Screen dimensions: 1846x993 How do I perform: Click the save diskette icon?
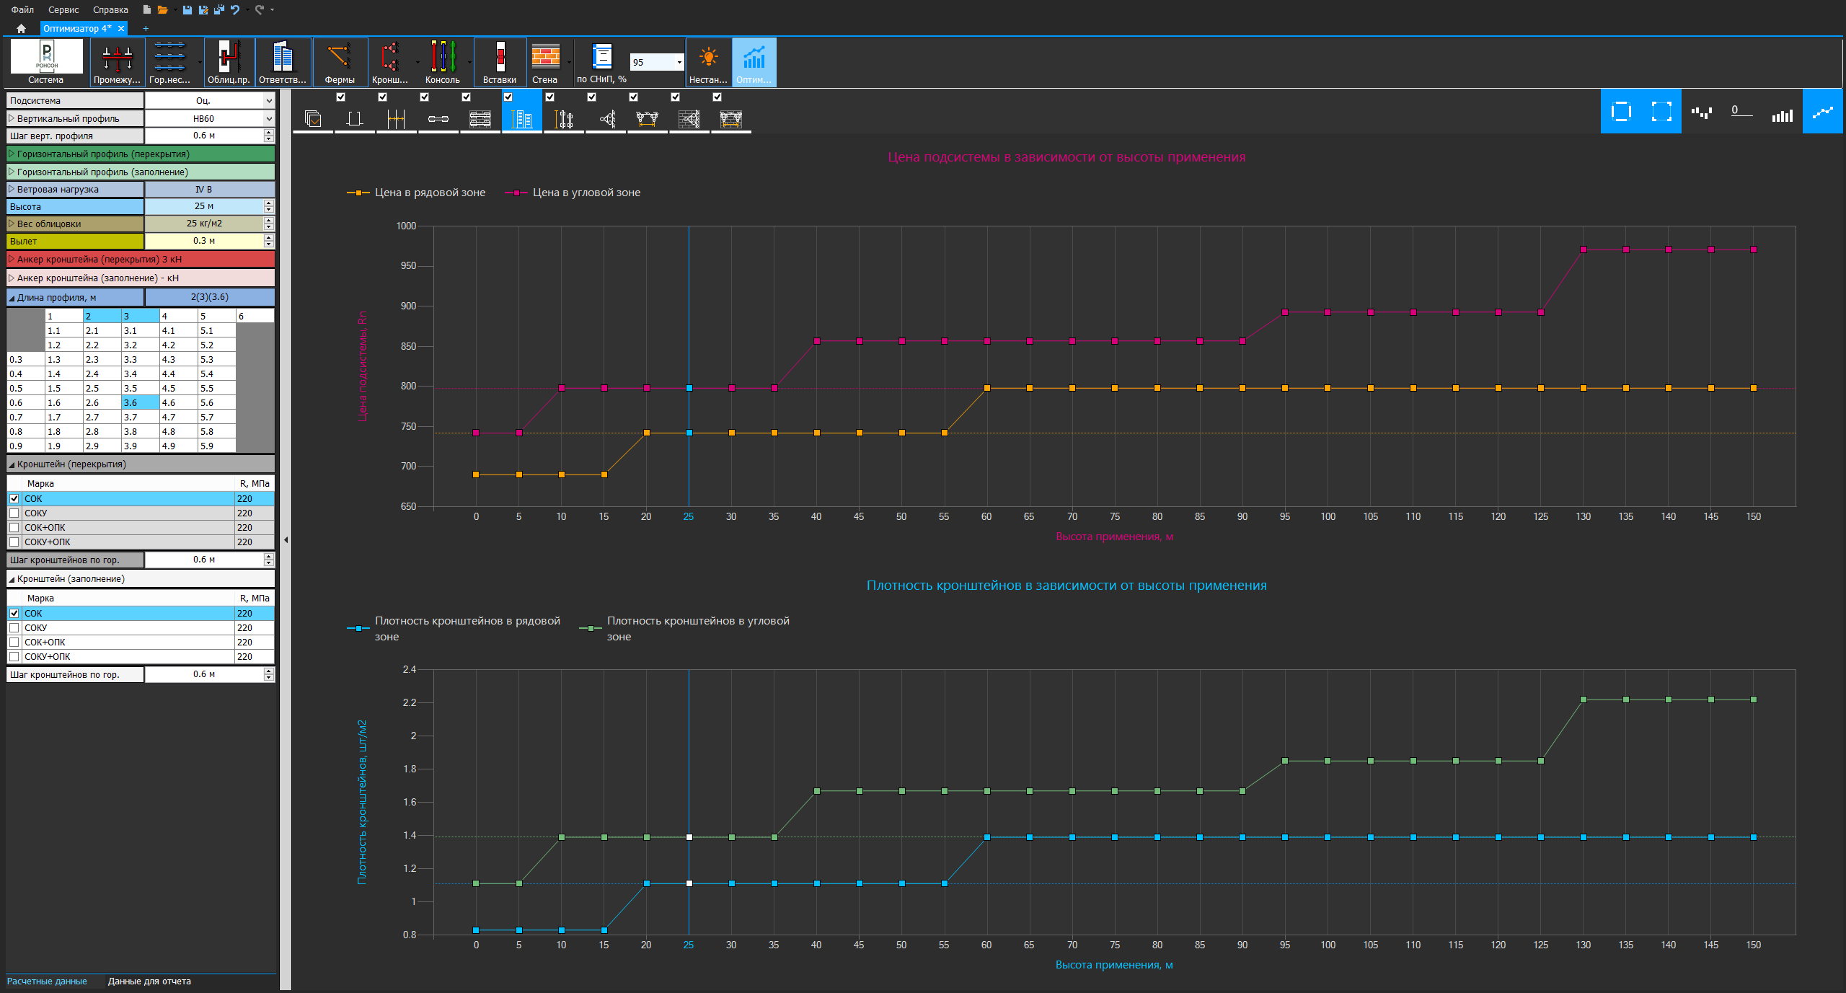[187, 10]
